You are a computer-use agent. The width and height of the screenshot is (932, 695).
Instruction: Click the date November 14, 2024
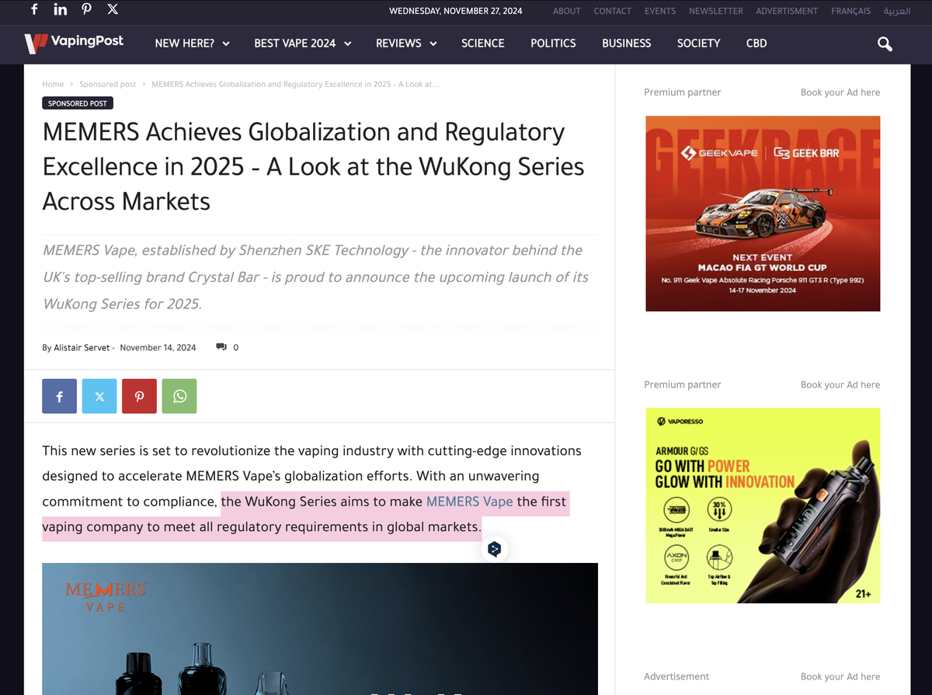158,347
